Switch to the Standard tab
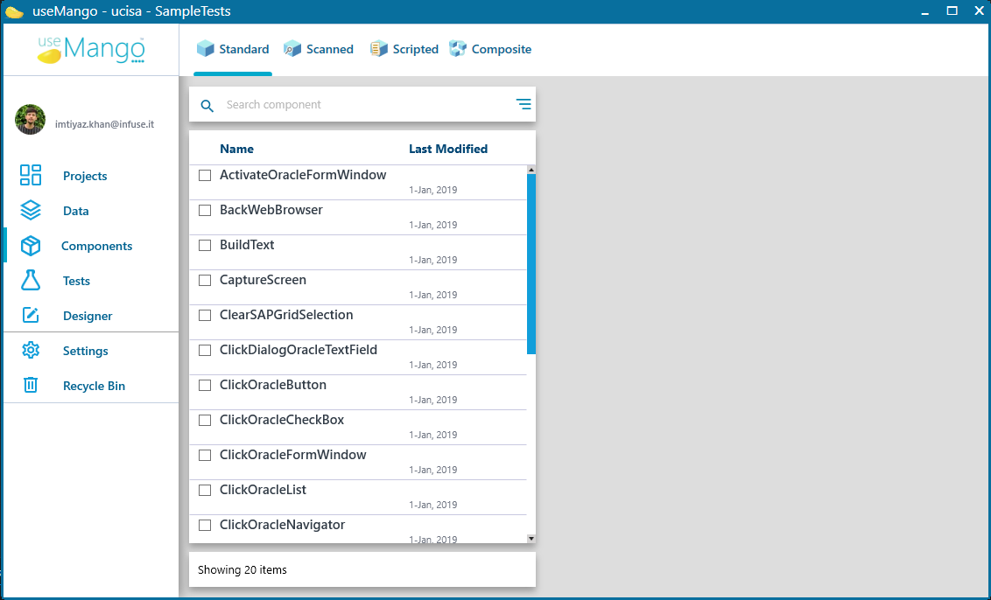The width and height of the screenshot is (991, 600). click(233, 49)
